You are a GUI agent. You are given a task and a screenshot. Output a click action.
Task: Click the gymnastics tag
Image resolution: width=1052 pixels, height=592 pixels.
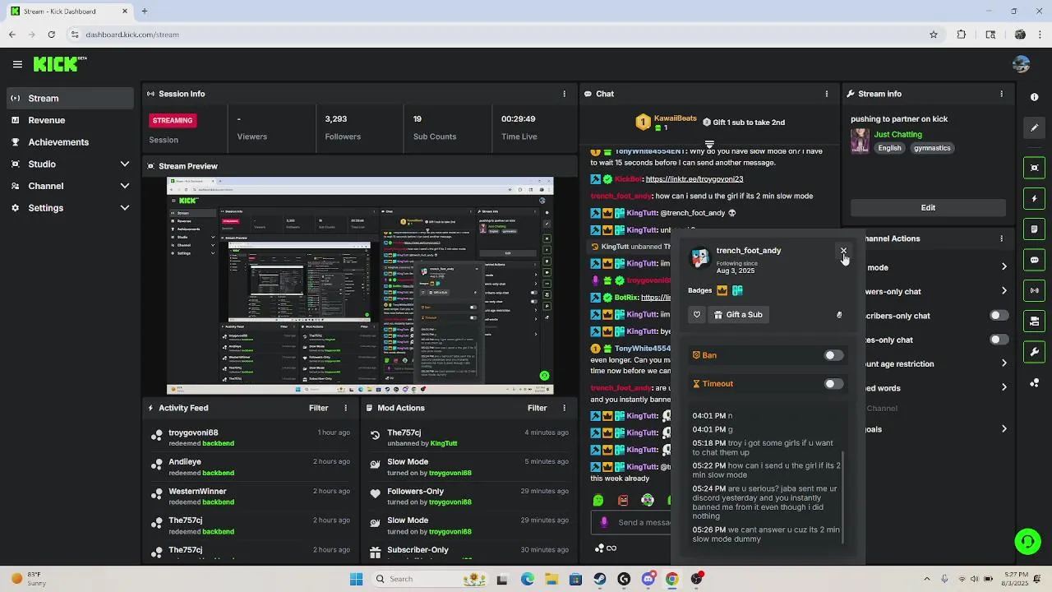click(x=932, y=148)
